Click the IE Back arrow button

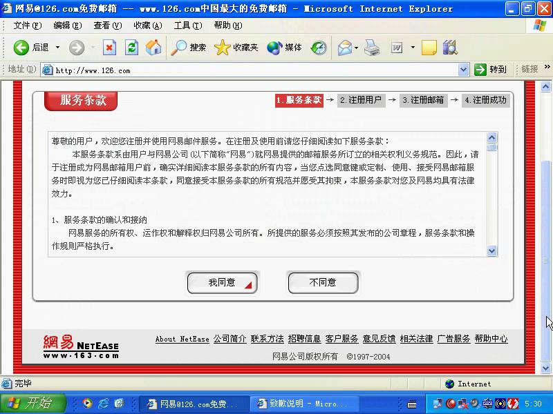[21, 48]
